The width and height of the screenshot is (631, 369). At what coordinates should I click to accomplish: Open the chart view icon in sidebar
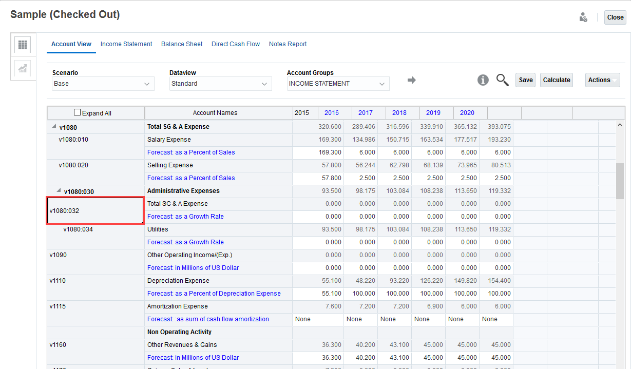tap(23, 69)
